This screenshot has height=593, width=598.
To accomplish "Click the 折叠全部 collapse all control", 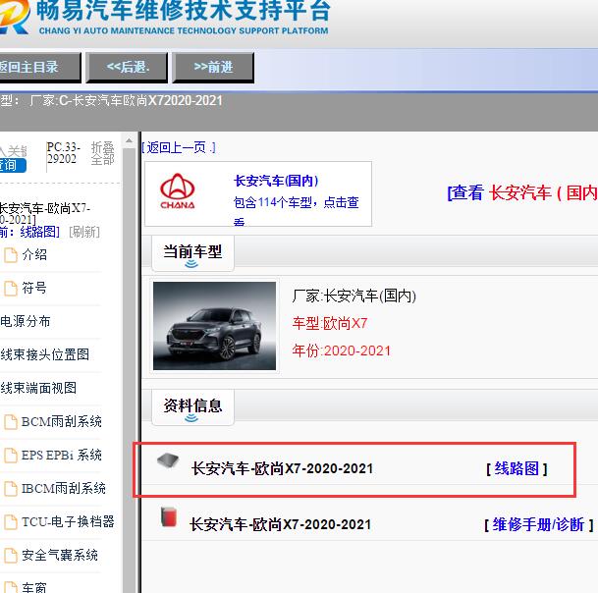I will click(x=102, y=153).
